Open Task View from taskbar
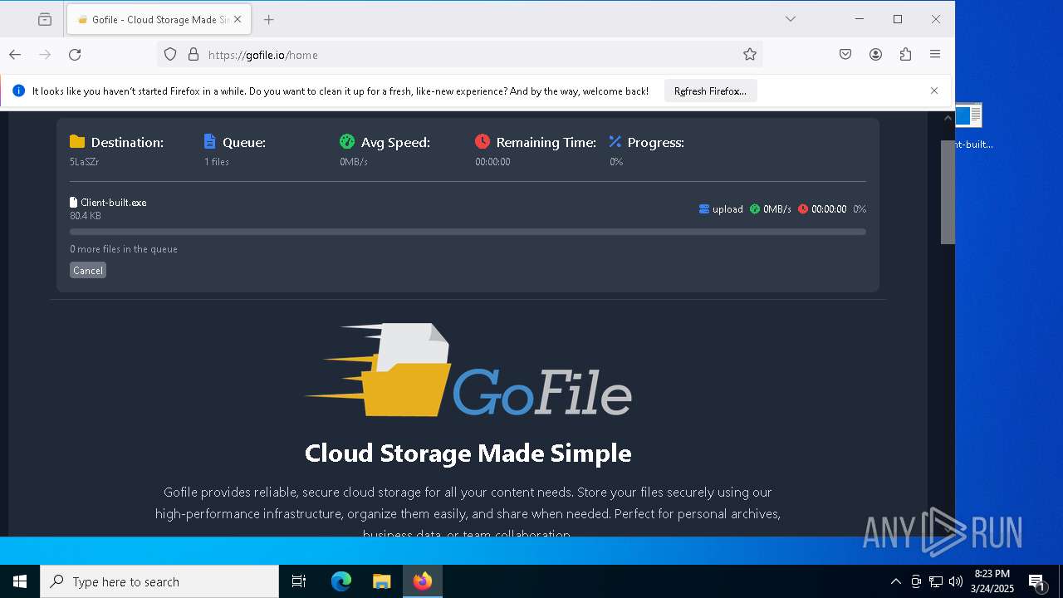The image size is (1063, 598). point(299,581)
